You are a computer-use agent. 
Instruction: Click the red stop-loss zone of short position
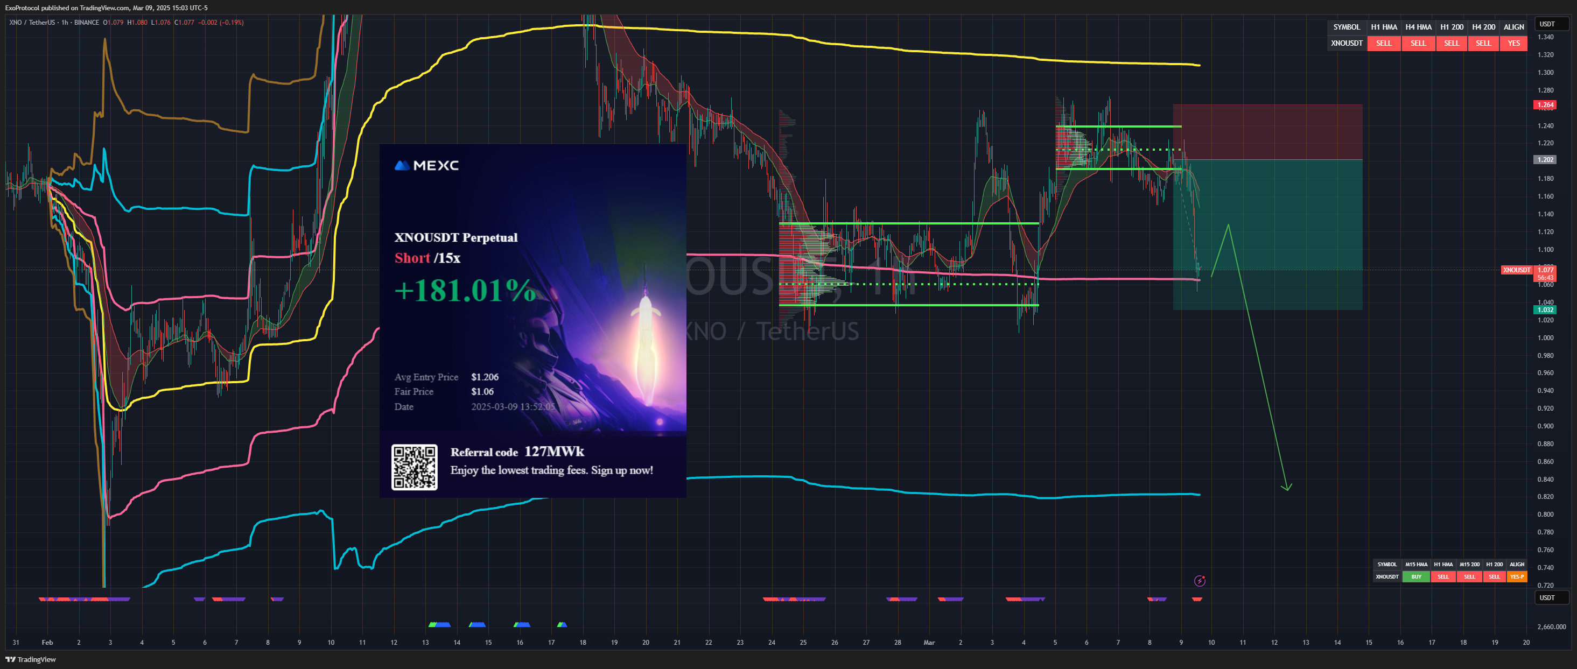(1267, 132)
